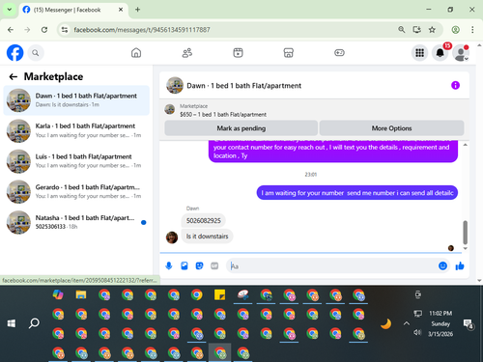This screenshot has height=362, width=483.
Task: Open the Facebook menu grid icon
Action: [419, 53]
